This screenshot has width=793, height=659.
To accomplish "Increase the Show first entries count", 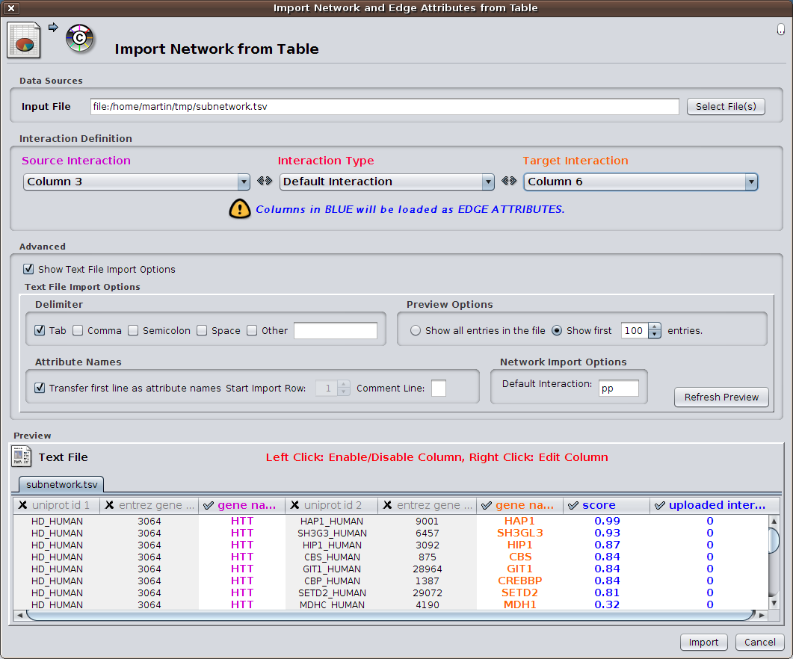I will coord(655,327).
